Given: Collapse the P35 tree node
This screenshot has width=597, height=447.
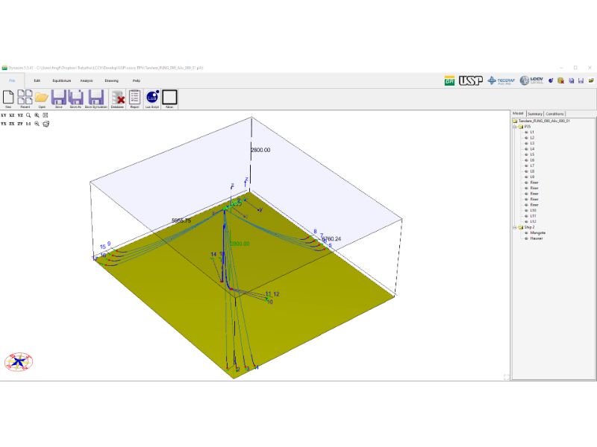Looking at the screenshot, I should coord(513,127).
